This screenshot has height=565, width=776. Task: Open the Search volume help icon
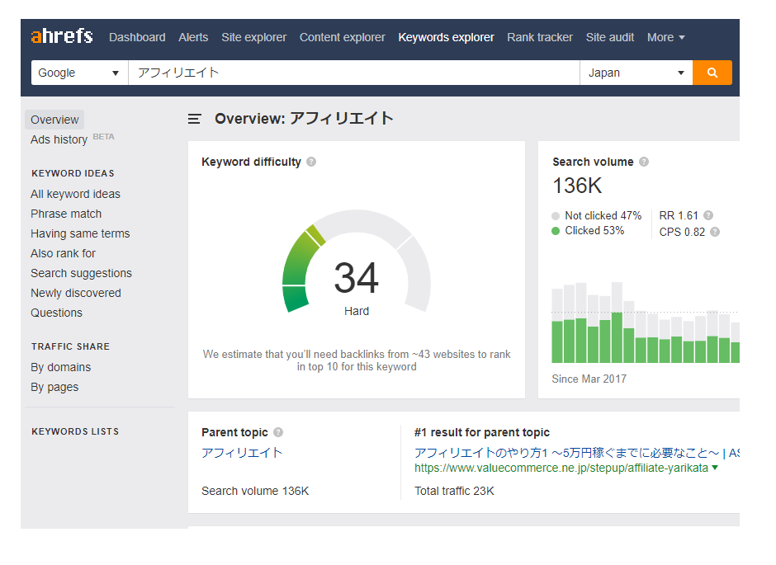(x=644, y=162)
